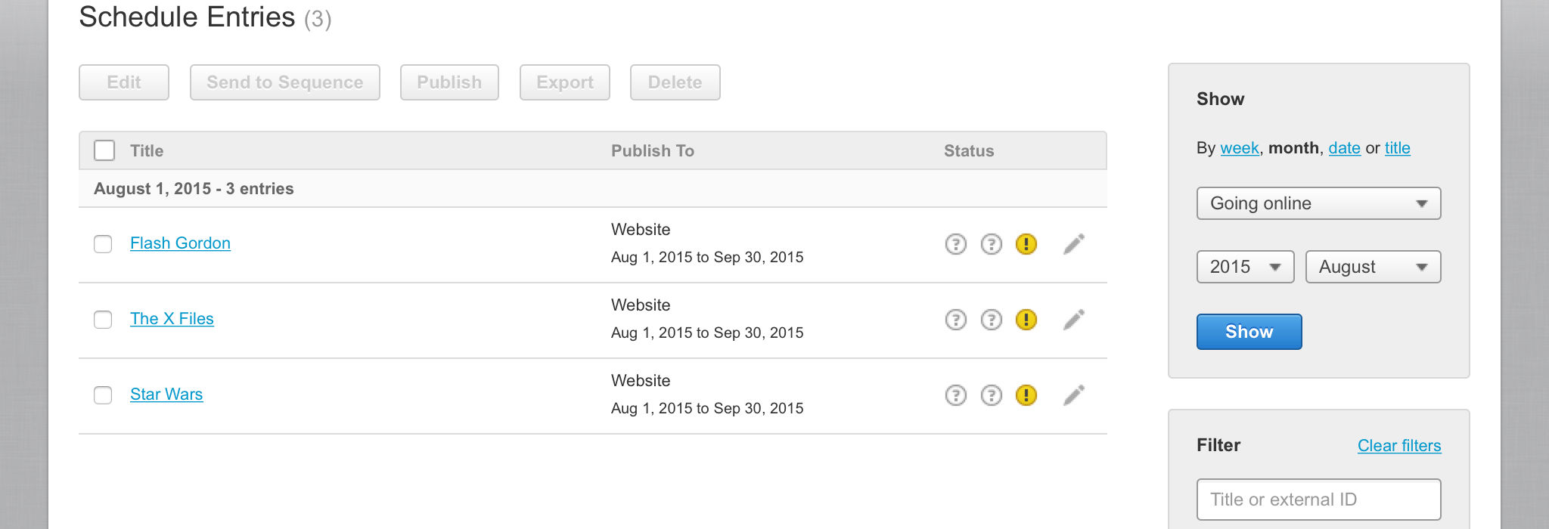Viewport: 1549px width, 529px height.
Task: Open the August month dropdown
Action: point(1373,267)
